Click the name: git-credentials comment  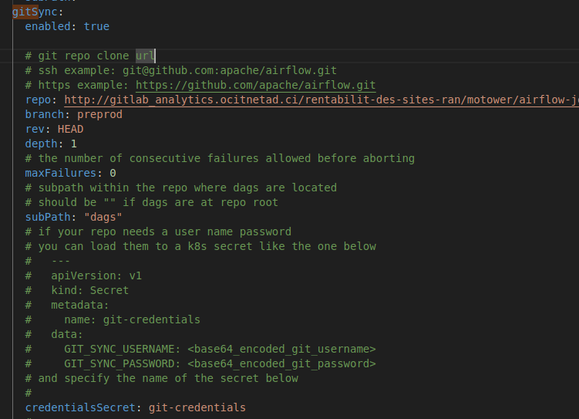tap(132, 319)
